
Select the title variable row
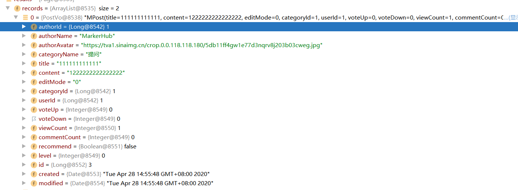(259, 64)
